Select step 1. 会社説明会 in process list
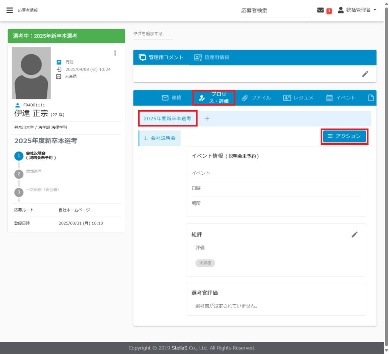This screenshot has width=389, height=354. click(160, 138)
